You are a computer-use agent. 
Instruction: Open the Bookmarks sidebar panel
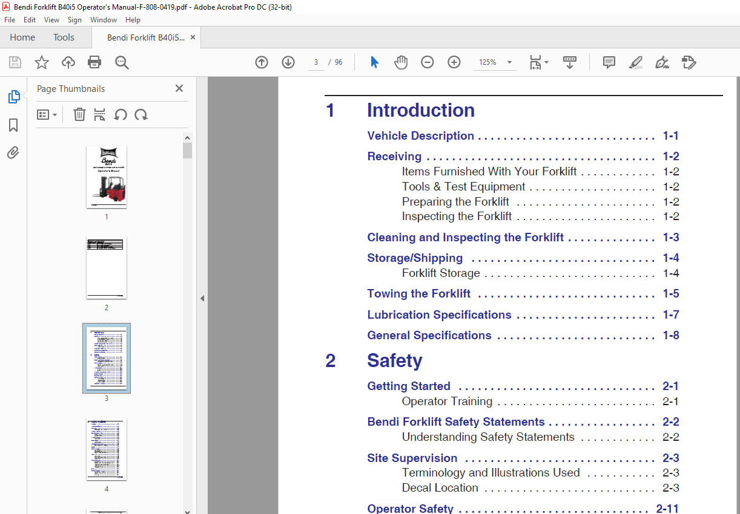click(13, 125)
